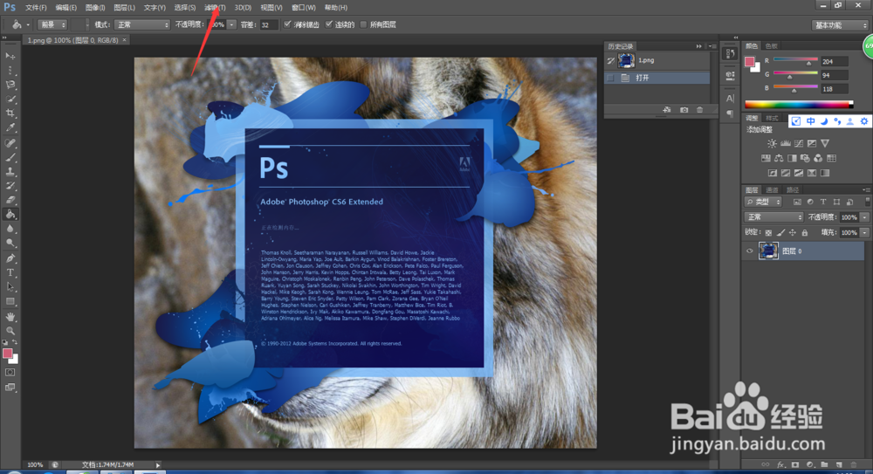Filter layers by type layers
Screen dimensions: 873x474
coord(823,202)
